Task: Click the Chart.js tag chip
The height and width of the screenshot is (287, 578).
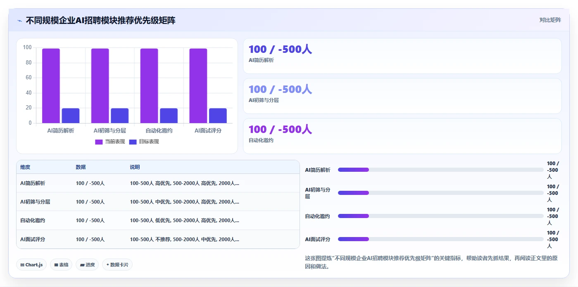Action: click(x=31, y=265)
